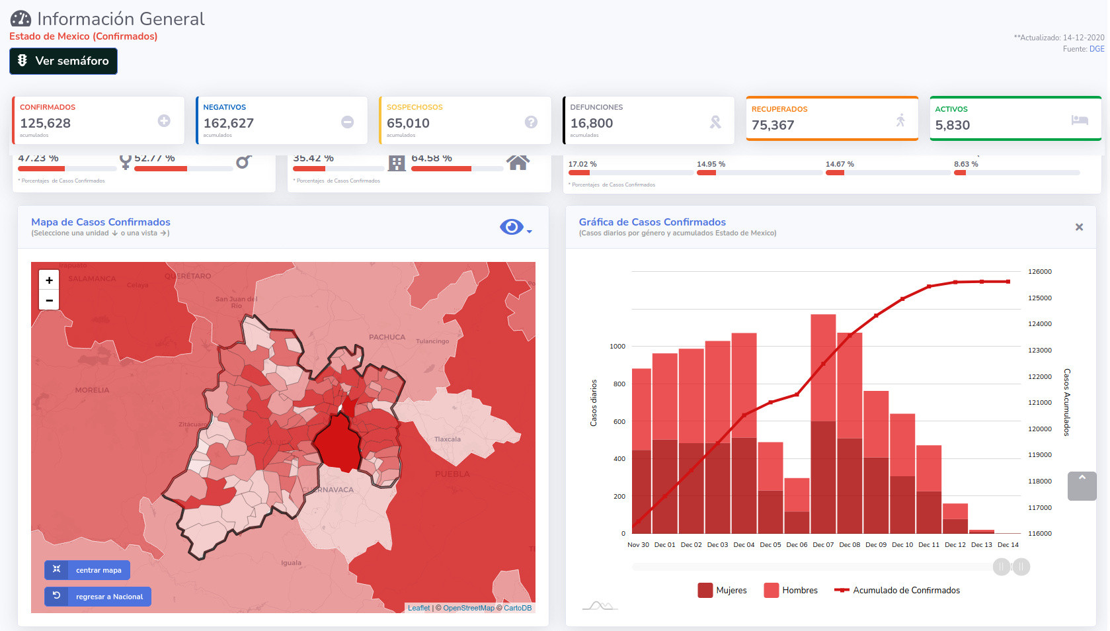Toggle Acumulado de Confirmados legend entry
This screenshot has height=631, width=1110.
[897, 590]
